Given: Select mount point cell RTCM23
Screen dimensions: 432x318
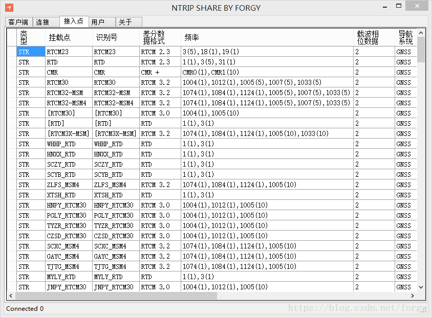Looking at the screenshot, I should [69, 52].
